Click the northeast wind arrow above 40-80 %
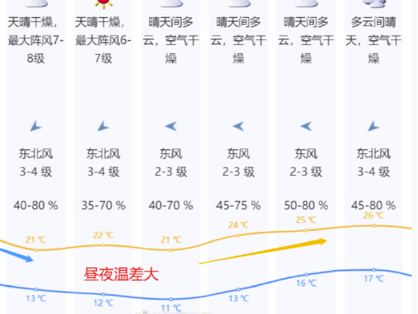Image resolution: width=418 pixels, height=314 pixels. (x=35, y=126)
